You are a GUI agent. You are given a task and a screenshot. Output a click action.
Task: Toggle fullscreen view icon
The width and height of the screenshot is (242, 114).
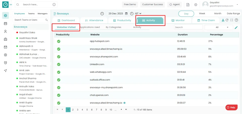[x=231, y=20]
